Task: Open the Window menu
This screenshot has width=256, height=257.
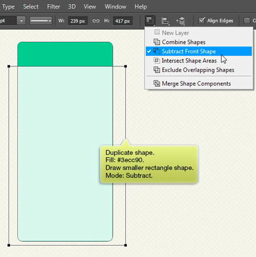Action: coord(115,7)
